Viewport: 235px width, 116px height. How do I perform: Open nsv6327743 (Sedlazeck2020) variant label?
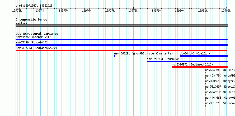point(36,48)
